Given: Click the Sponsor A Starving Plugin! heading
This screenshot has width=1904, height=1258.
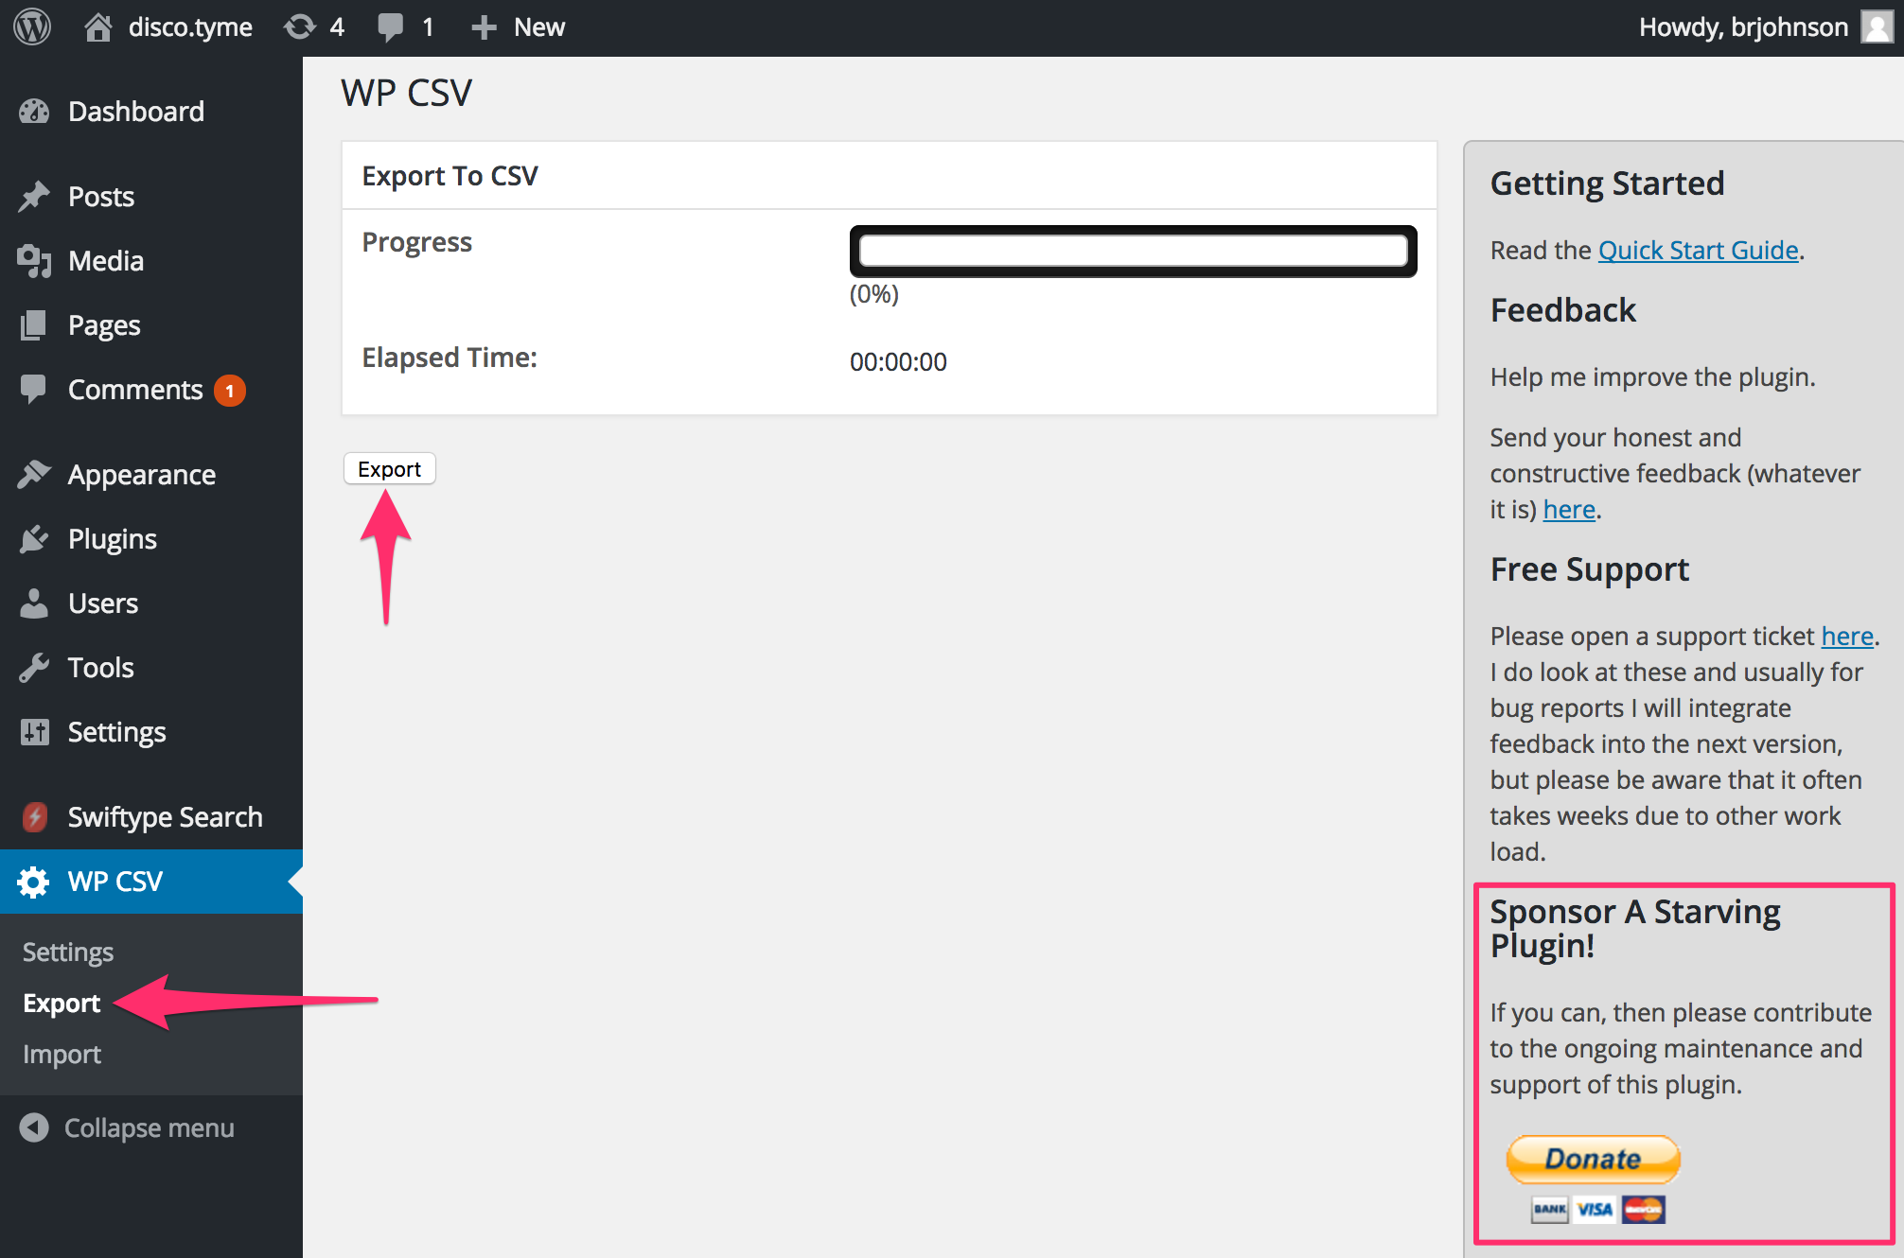Looking at the screenshot, I should tap(1635, 928).
